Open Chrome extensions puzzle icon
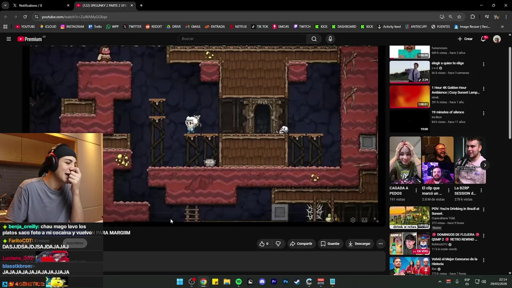The width and height of the screenshot is (512, 288). pyautogui.click(x=473, y=17)
